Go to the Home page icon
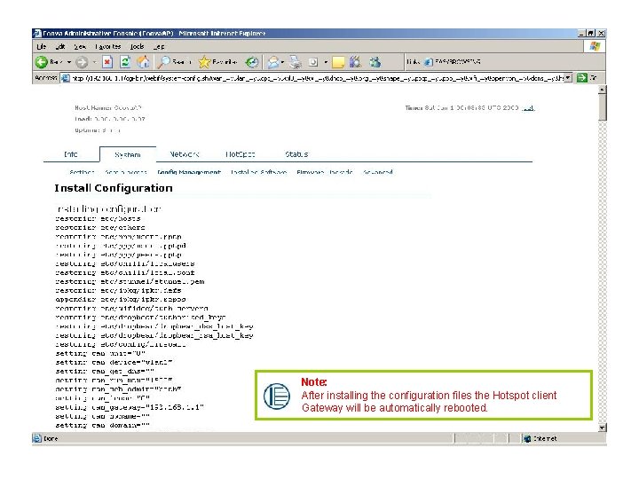Screen dimensions: 639x479 [x=143, y=62]
